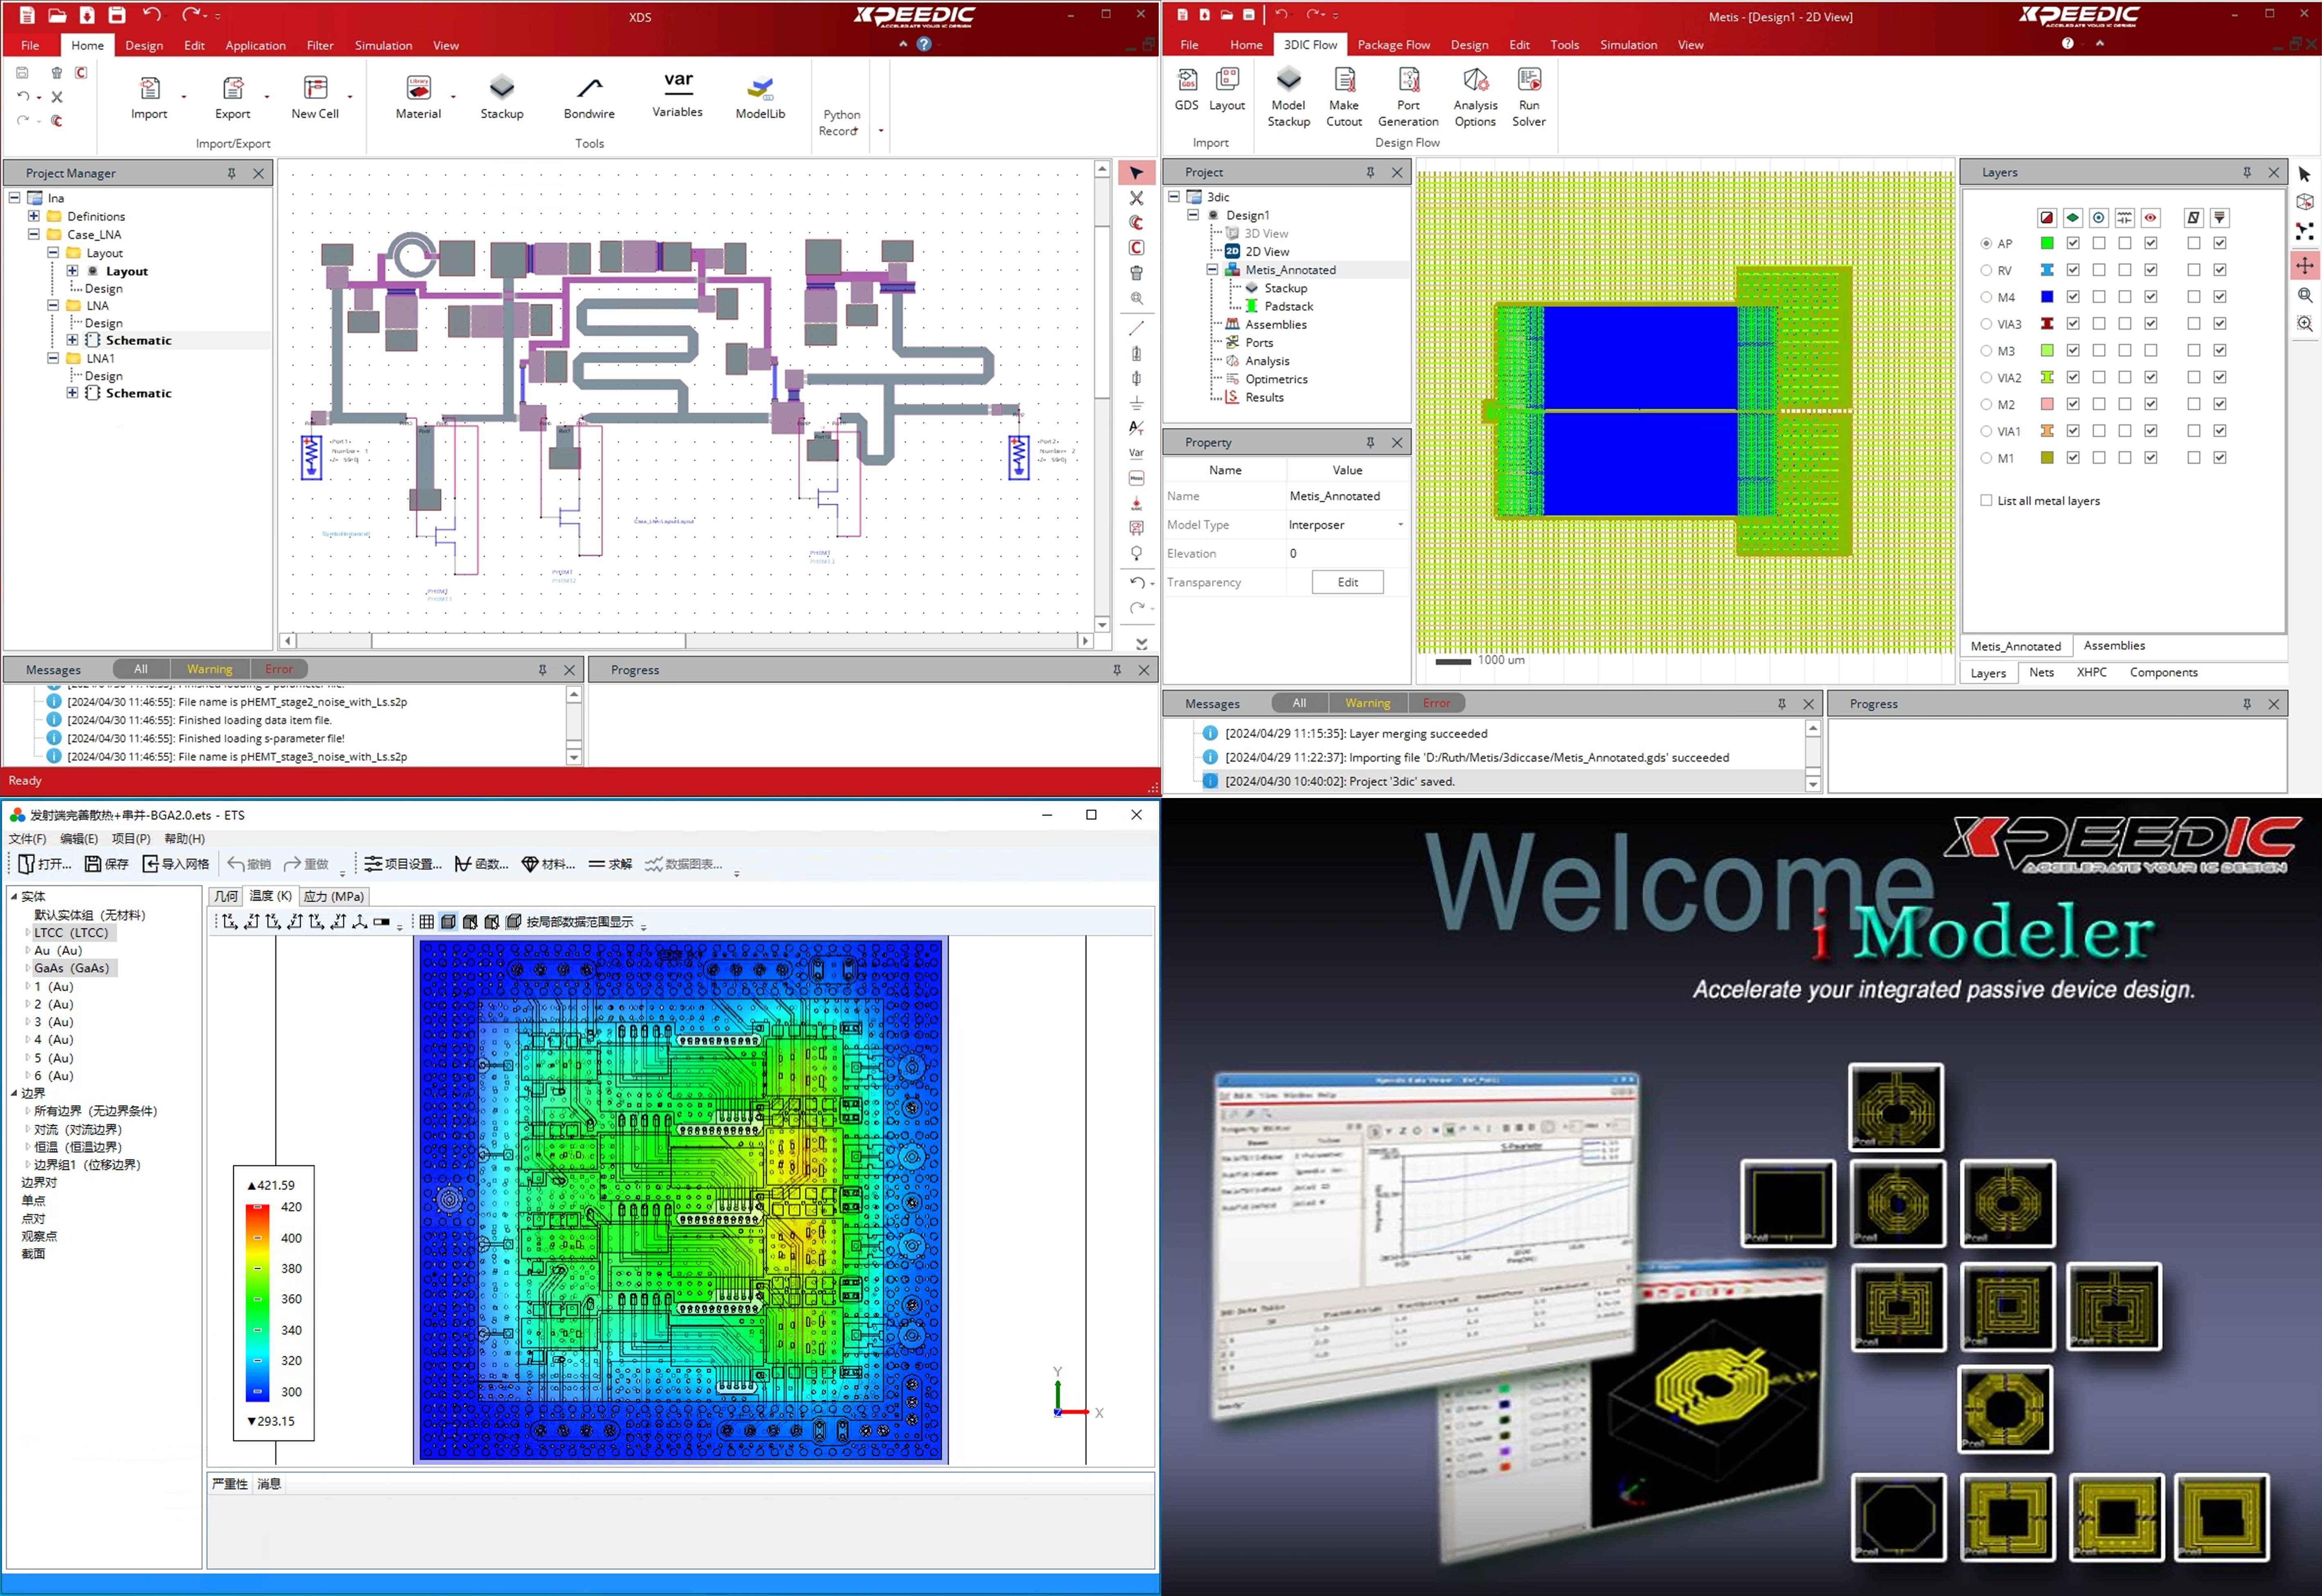Select the RV layer radio button

click(x=1986, y=270)
